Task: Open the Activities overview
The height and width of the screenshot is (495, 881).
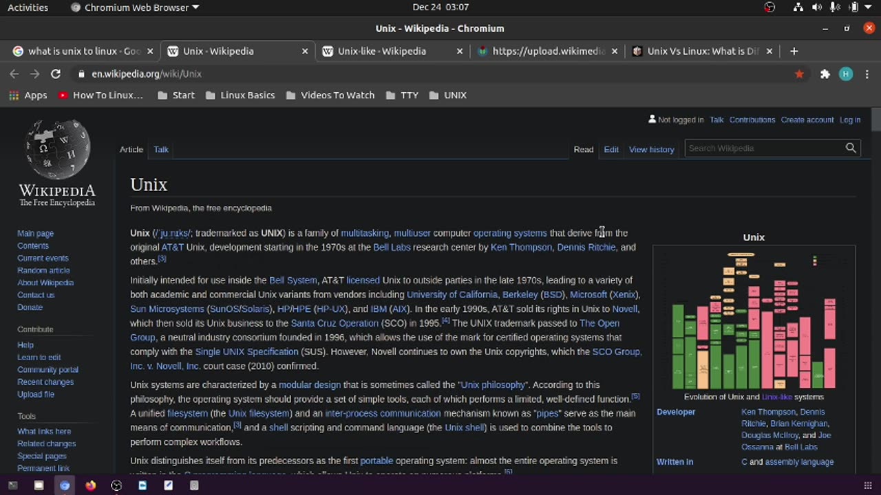Action: (28, 8)
